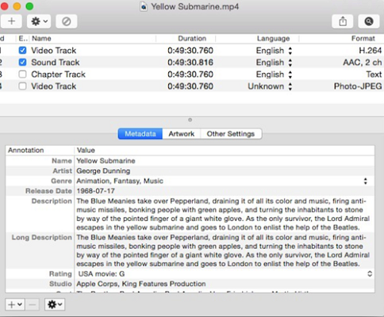Click the yellow minimize window button
This screenshot has width=384, height=317.
point(17,6)
